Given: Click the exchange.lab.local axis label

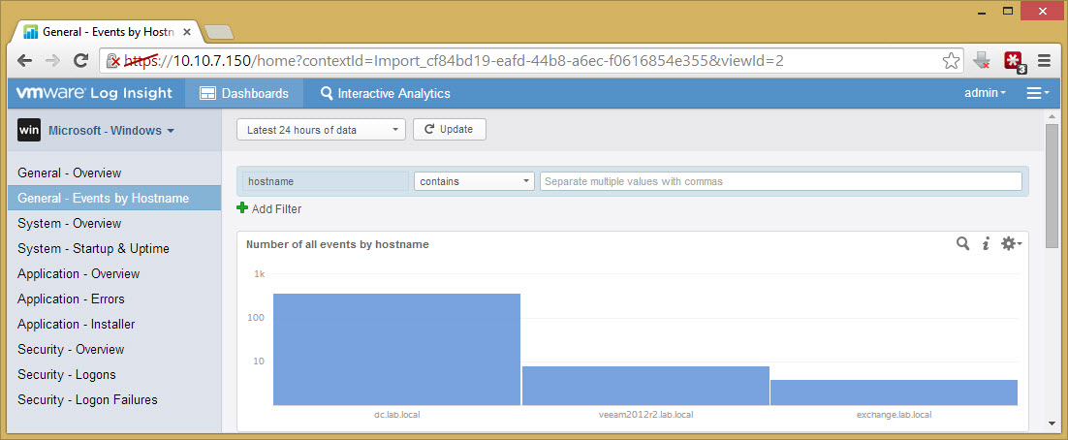Looking at the screenshot, I should [894, 414].
